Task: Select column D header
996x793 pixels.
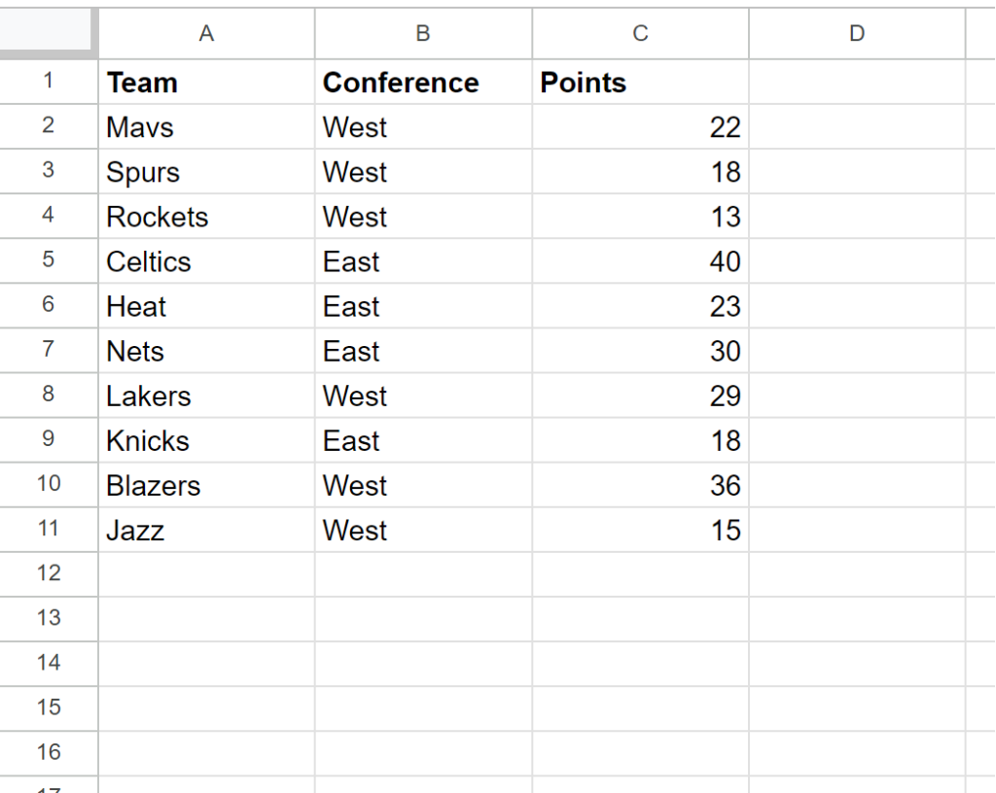Action: [857, 34]
